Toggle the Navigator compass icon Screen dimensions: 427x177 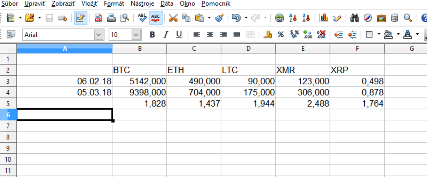pyautogui.click(x=368, y=18)
